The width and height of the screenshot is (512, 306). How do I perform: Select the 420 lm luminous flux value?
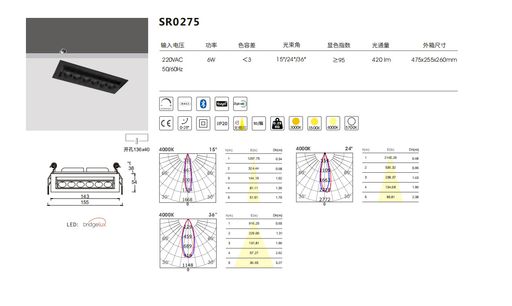tap(381, 59)
